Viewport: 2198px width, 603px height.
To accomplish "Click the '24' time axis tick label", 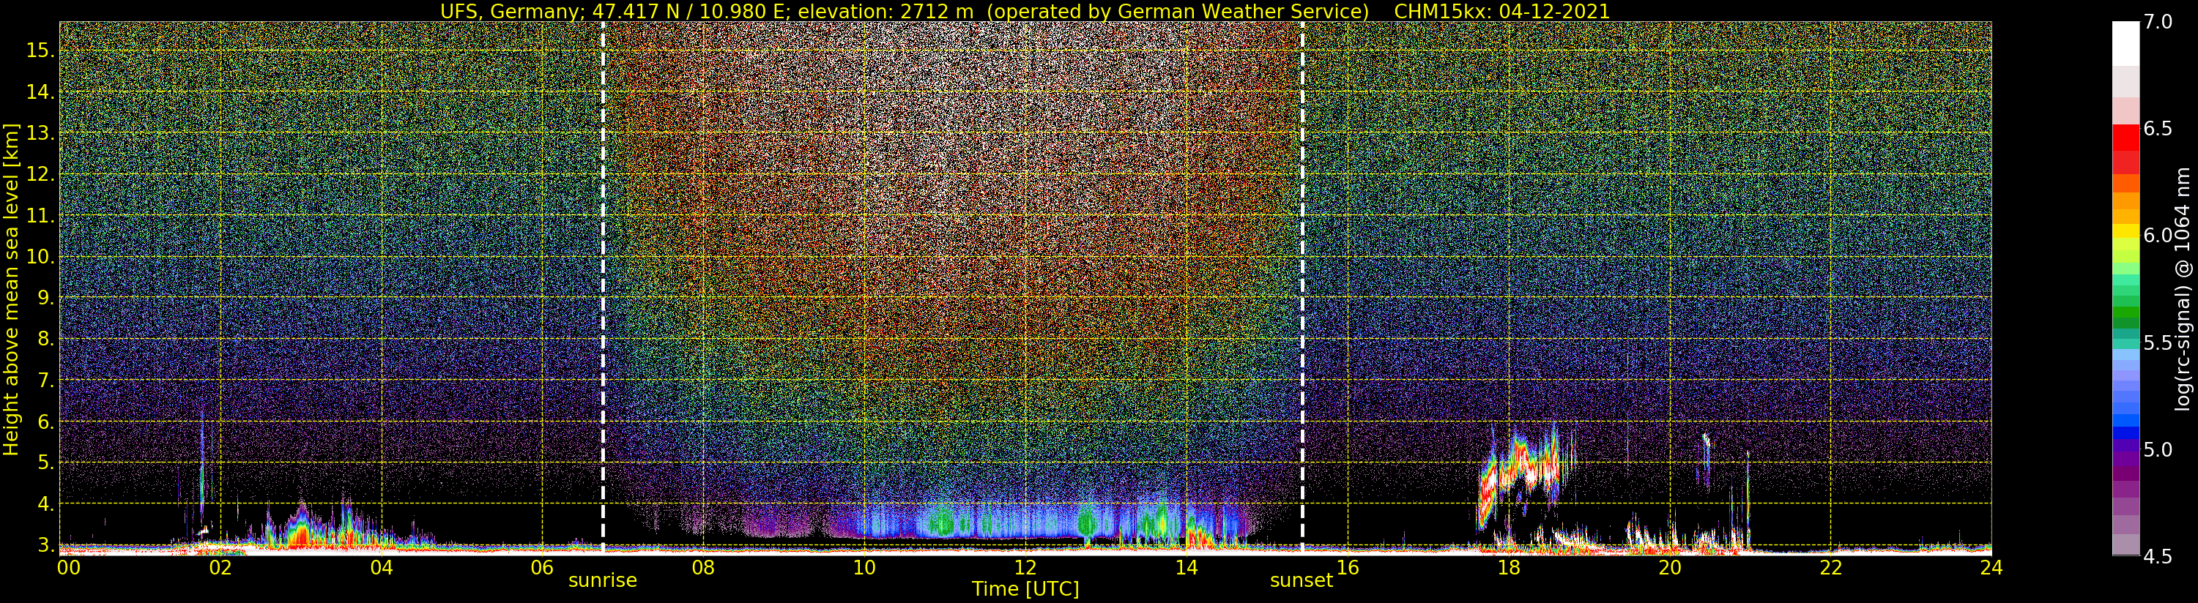I will [x=1991, y=567].
